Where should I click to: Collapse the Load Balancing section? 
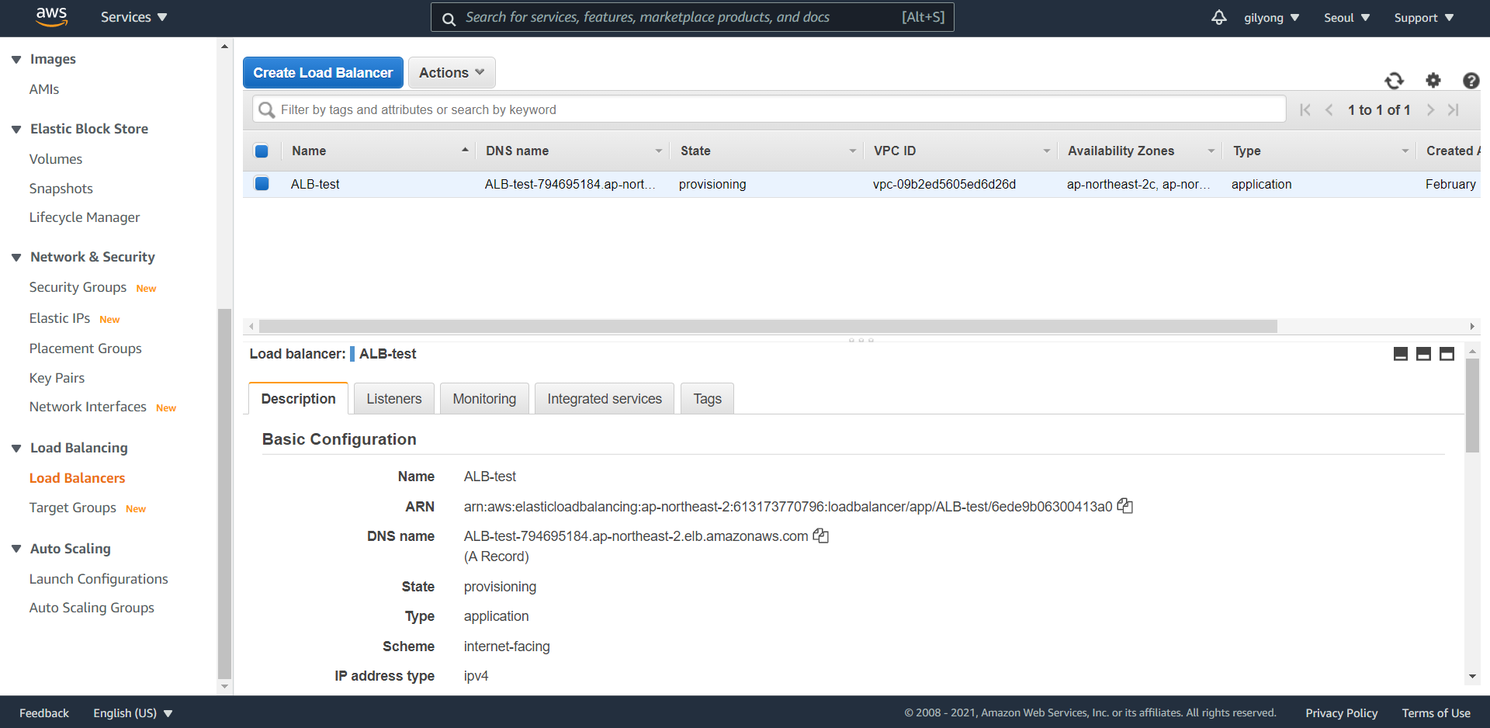16,449
